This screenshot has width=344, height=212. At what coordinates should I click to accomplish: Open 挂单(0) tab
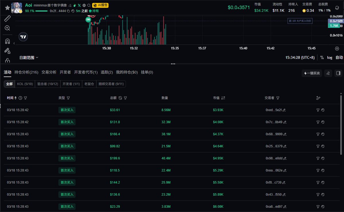pyautogui.click(x=147, y=72)
